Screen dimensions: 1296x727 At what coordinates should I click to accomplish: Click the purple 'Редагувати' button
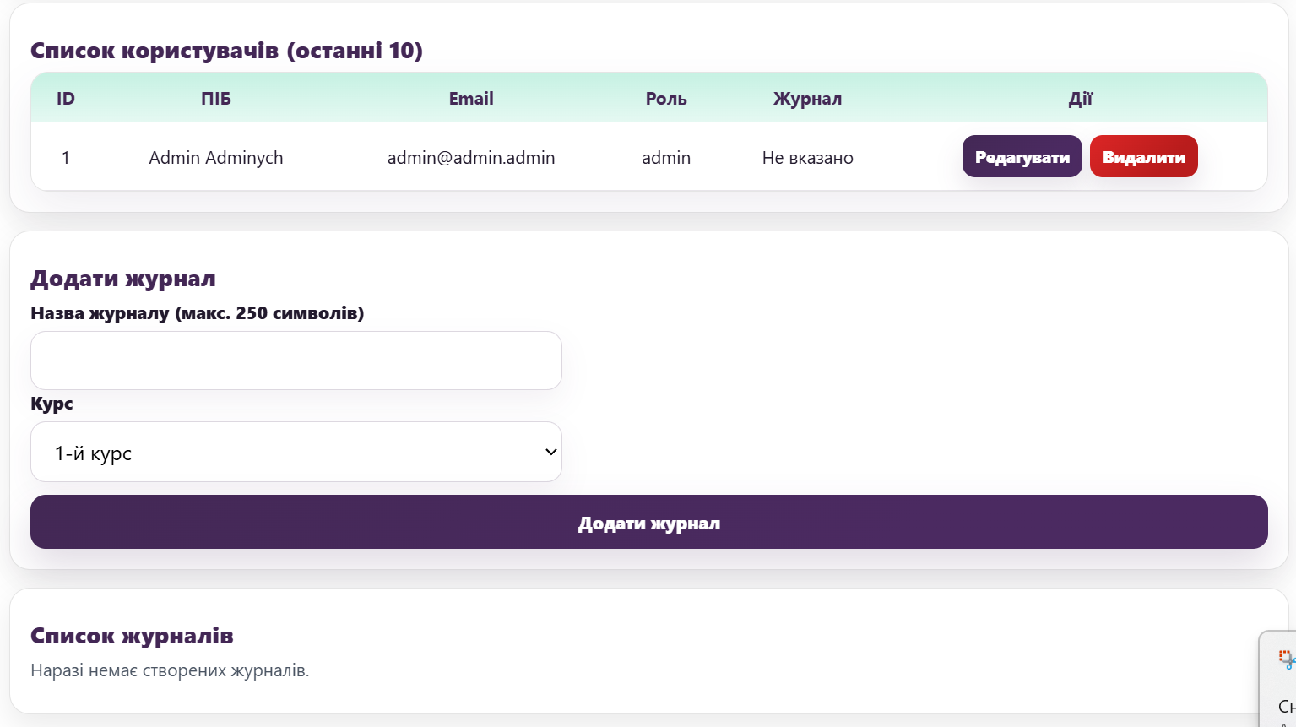1022,156
